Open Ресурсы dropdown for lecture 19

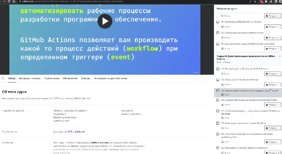[x=273, y=27]
